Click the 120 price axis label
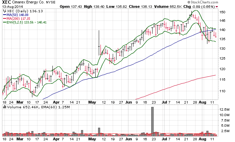The width and height of the screenshot is (235, 142). [222, 69]
